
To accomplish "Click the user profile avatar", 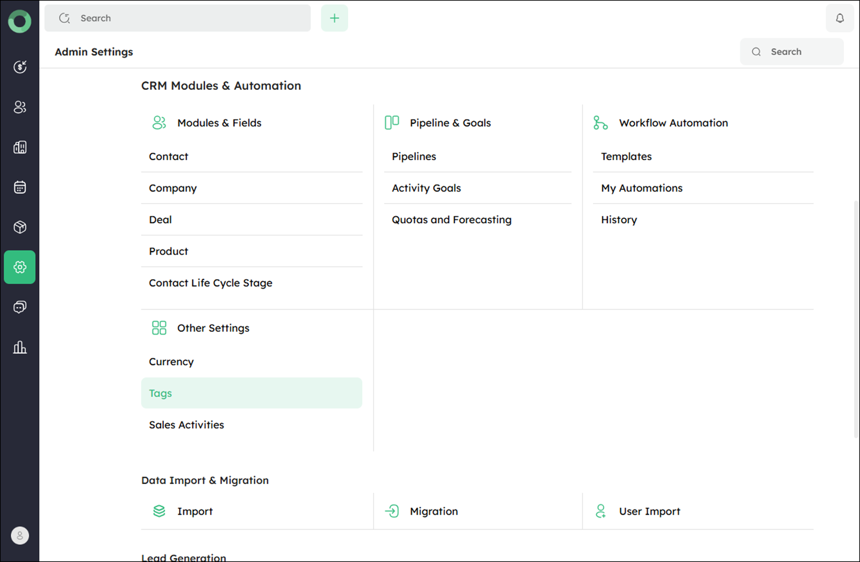I will point(20,535).
